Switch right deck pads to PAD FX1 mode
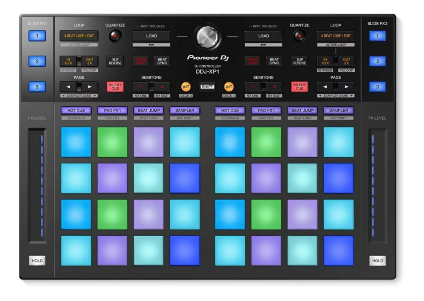424x301 pixels. pyautogui.click(x=266, y=111)
